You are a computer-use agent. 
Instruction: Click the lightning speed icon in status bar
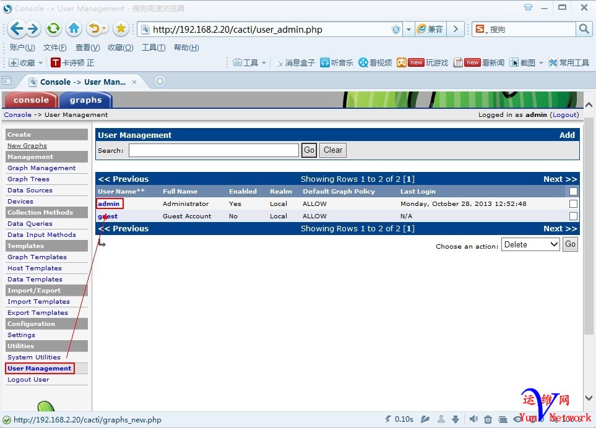coord(387,419)
